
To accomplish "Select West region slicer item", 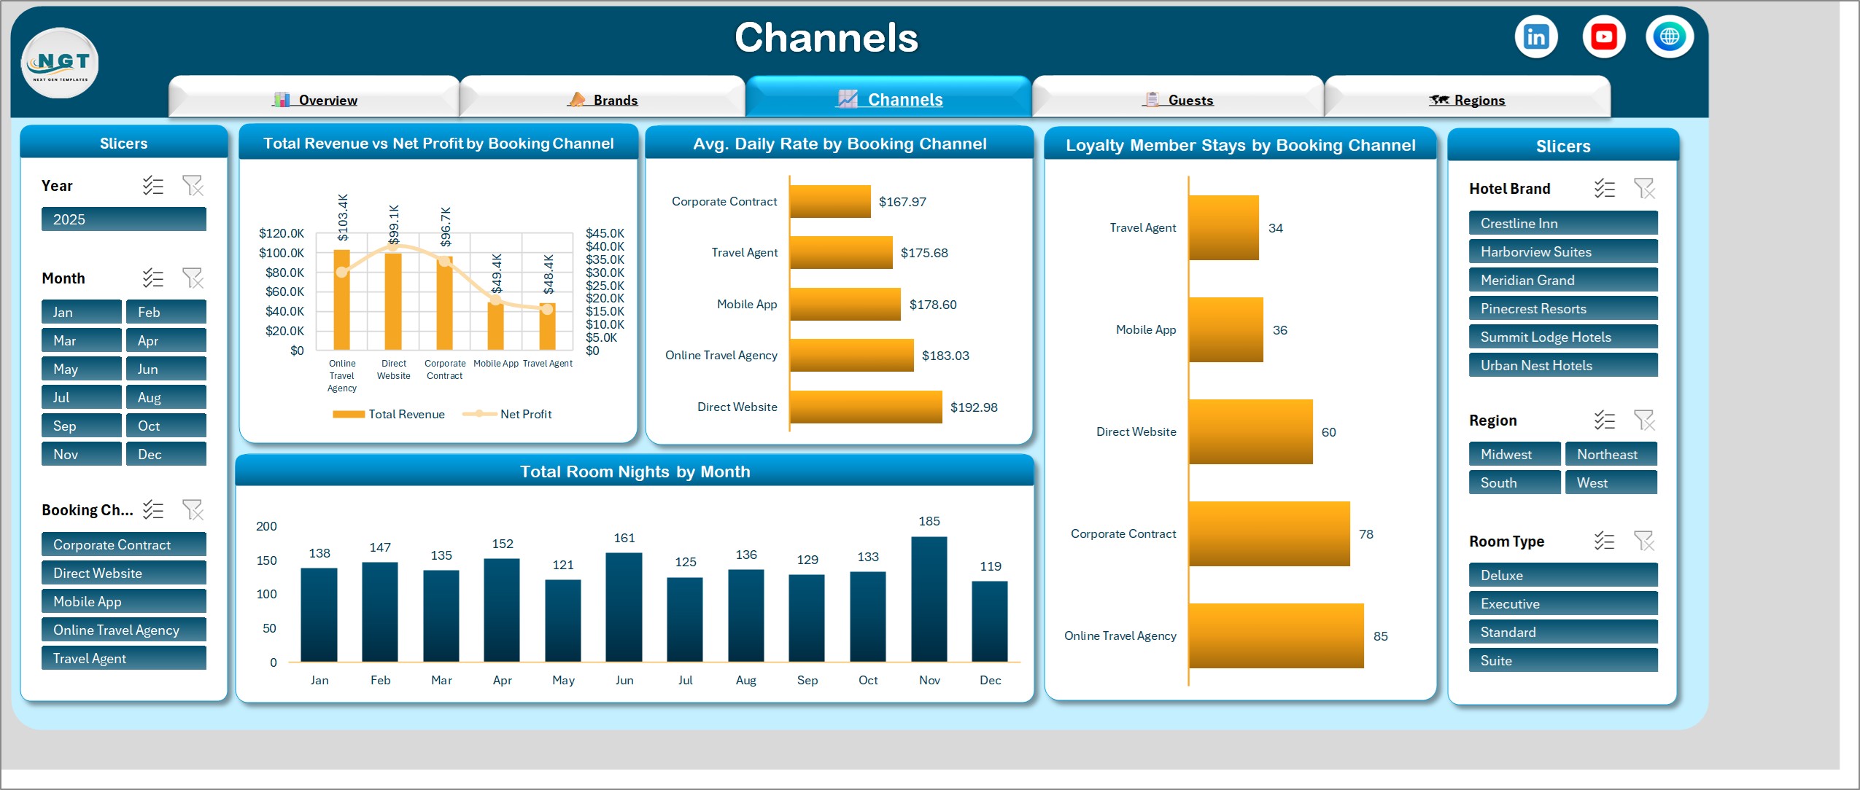I will coord(1611,482).
